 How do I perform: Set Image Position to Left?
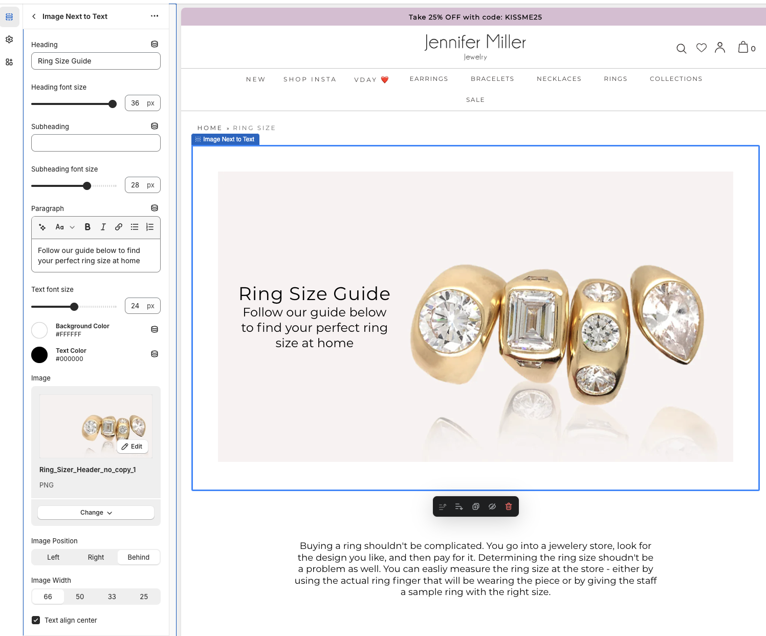(53, 557)
